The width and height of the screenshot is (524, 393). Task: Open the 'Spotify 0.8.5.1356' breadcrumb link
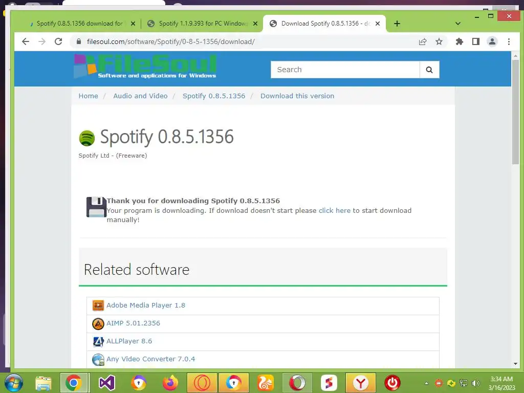(214, 96)
